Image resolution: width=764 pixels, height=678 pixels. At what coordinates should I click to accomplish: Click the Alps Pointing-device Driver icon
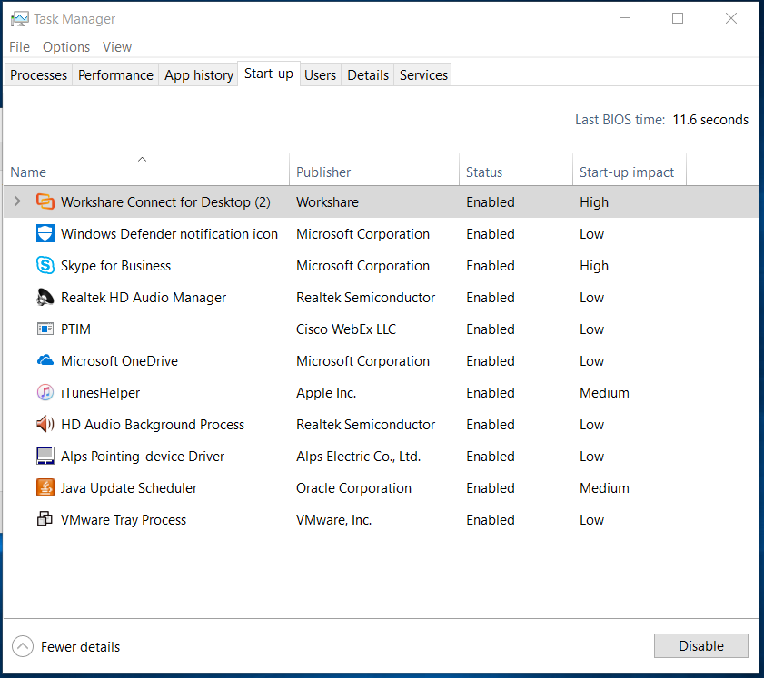coord(45,456)
